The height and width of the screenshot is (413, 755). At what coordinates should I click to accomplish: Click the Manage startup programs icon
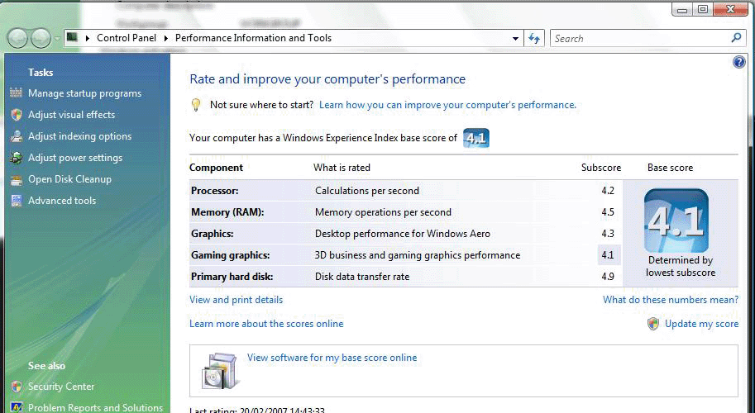16,93
